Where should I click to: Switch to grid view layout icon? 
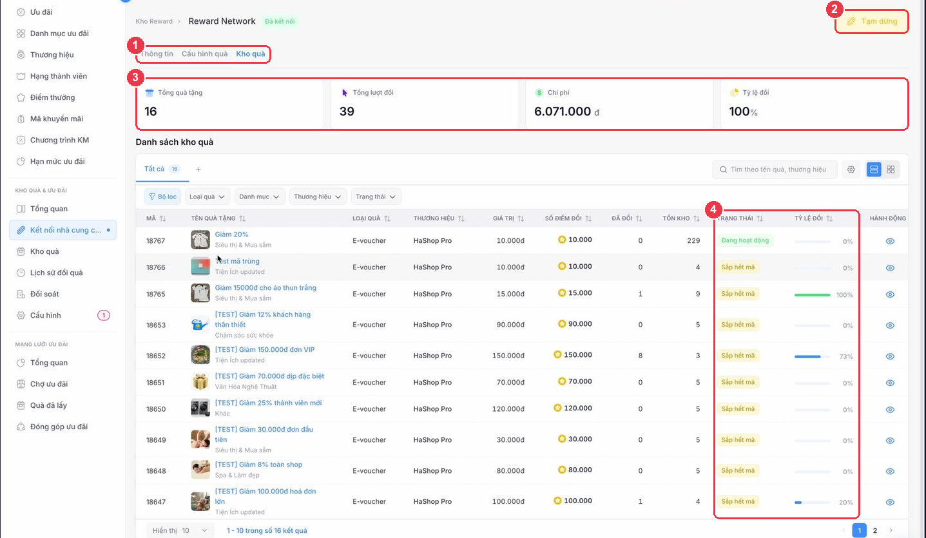click(891, 169)
